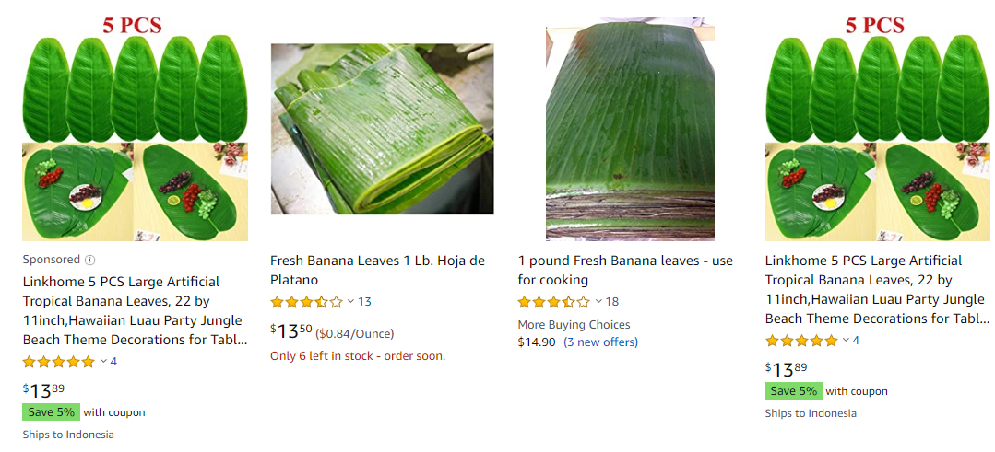
Task: Click star rating of Fresh Banana Leaves 1 Lb.
Action: click(305, 302)
